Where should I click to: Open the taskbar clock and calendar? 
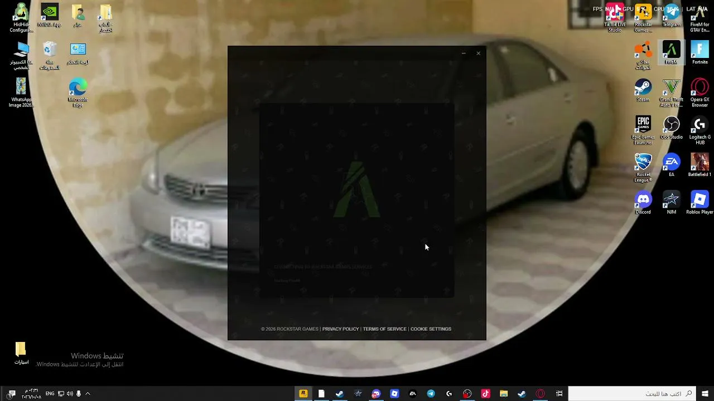[31, 394]
